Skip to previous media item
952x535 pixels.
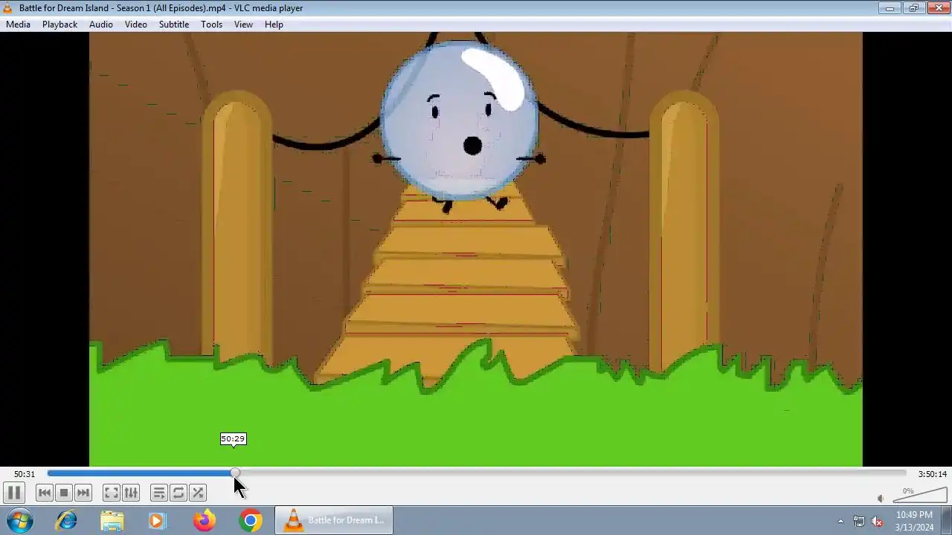click(x=45, y=493)
